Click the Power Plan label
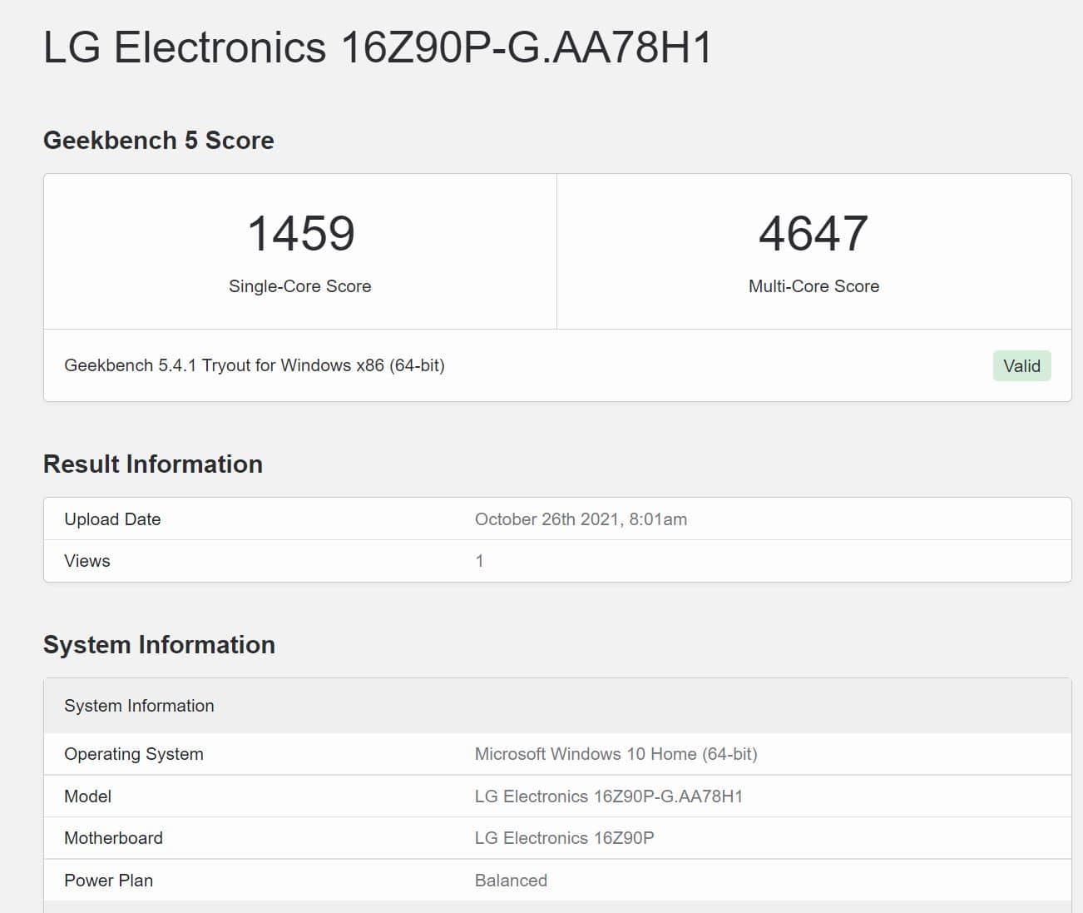This screenshot has width=1083, height=913. point(109,881)
